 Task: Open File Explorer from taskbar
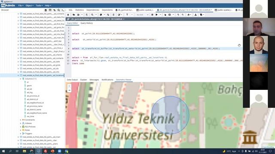point(24,151)
